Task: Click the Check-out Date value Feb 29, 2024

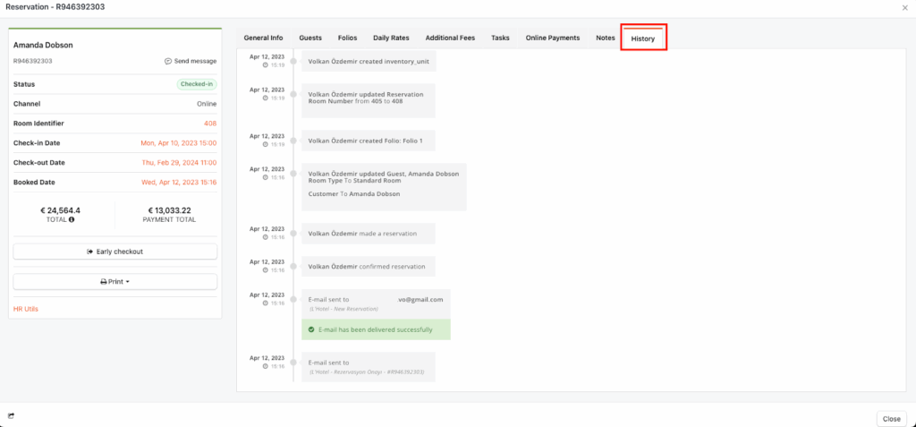Action: click(x=178, y=163)
